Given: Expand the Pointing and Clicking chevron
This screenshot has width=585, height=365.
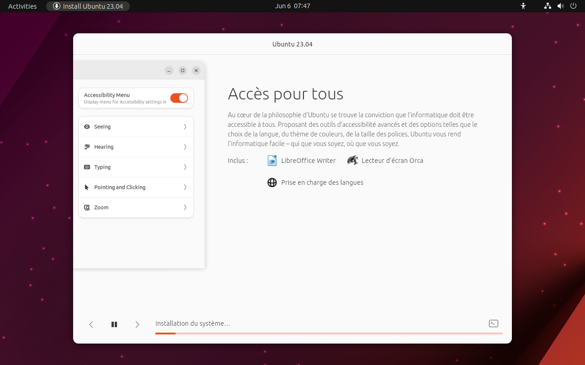Looking at the screenshot, I should pyautogui.click(x=185, y=187).
